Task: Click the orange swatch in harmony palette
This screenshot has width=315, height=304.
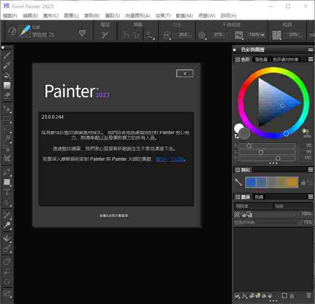Action: coord(293,182)
